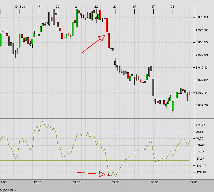Click the date label '23' on top axis

pos(115,6)
